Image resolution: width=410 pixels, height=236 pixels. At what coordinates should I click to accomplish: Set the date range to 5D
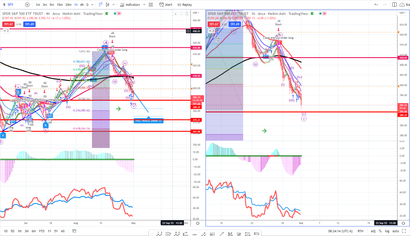coord(13,231)
